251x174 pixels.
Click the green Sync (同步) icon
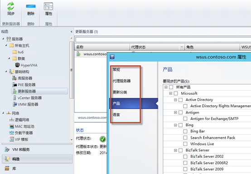[x=10, y=6]
